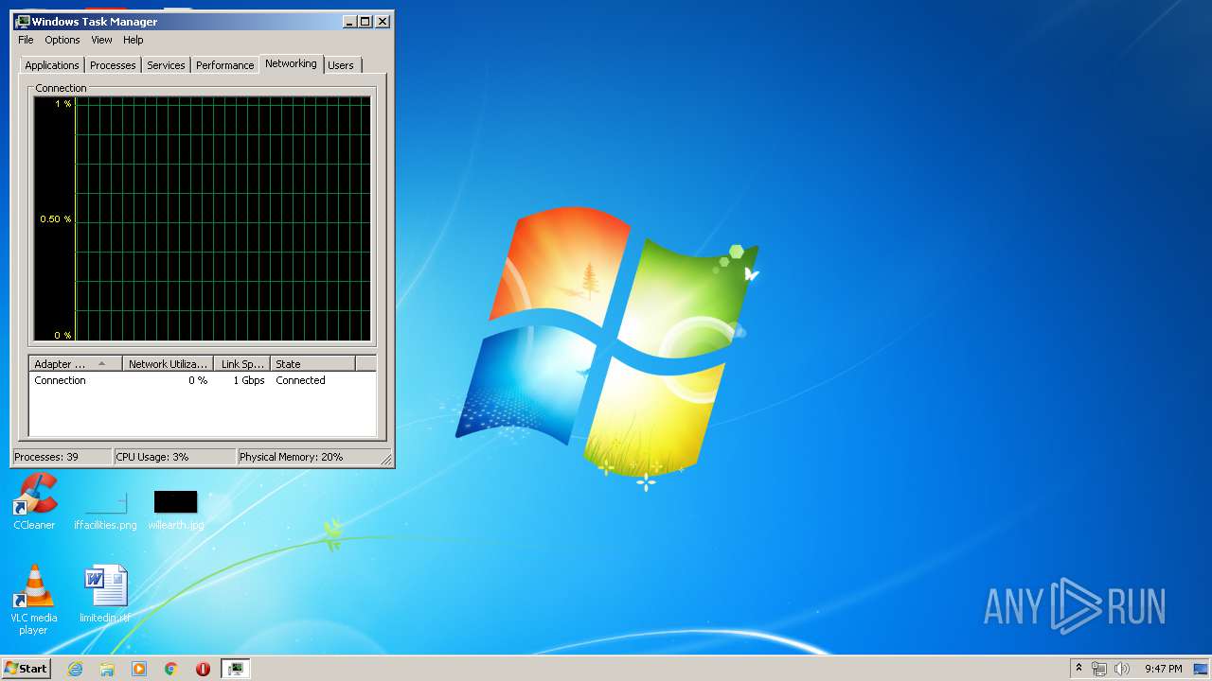
Task: Click the network utilization graph
Action: click(x=203, y=218)
